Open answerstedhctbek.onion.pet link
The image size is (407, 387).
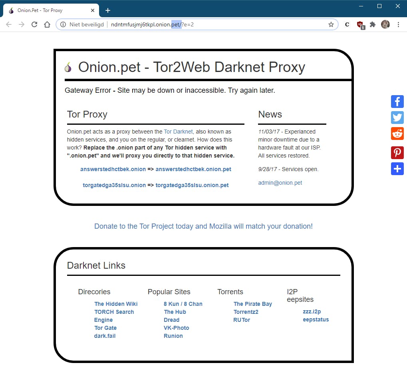pos(193,169)
